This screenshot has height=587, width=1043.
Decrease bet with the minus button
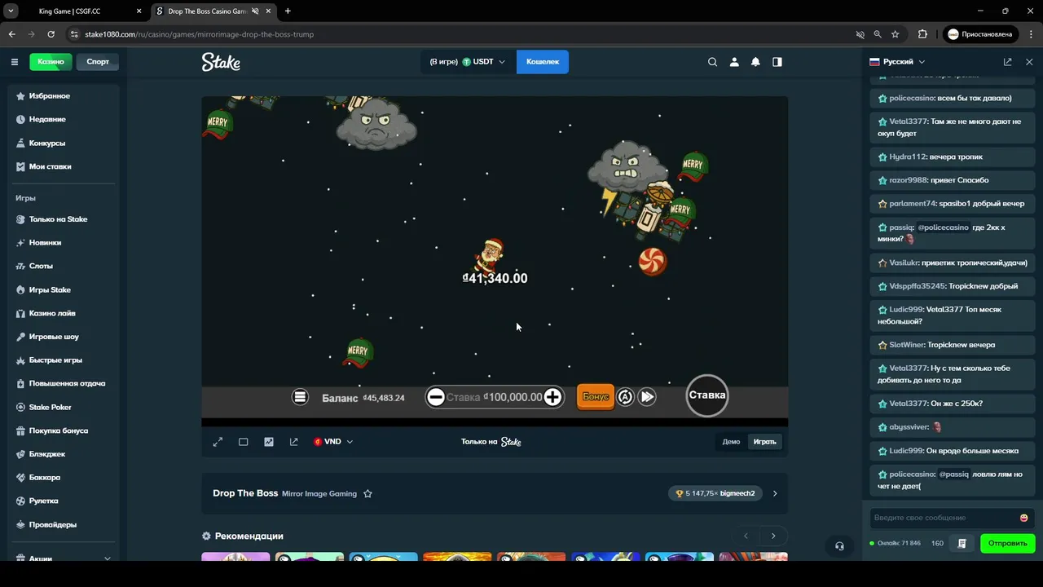pyautogui.click(x=436, y=397)
